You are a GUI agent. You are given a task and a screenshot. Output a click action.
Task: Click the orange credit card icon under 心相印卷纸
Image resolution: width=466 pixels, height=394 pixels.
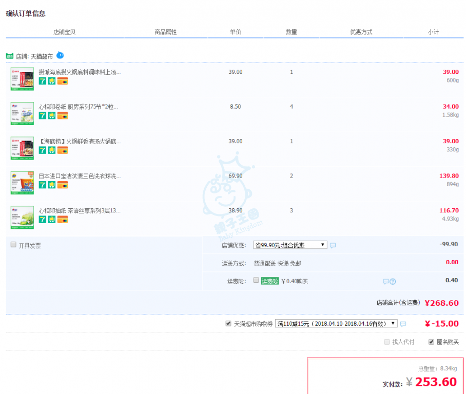(62, 115)
